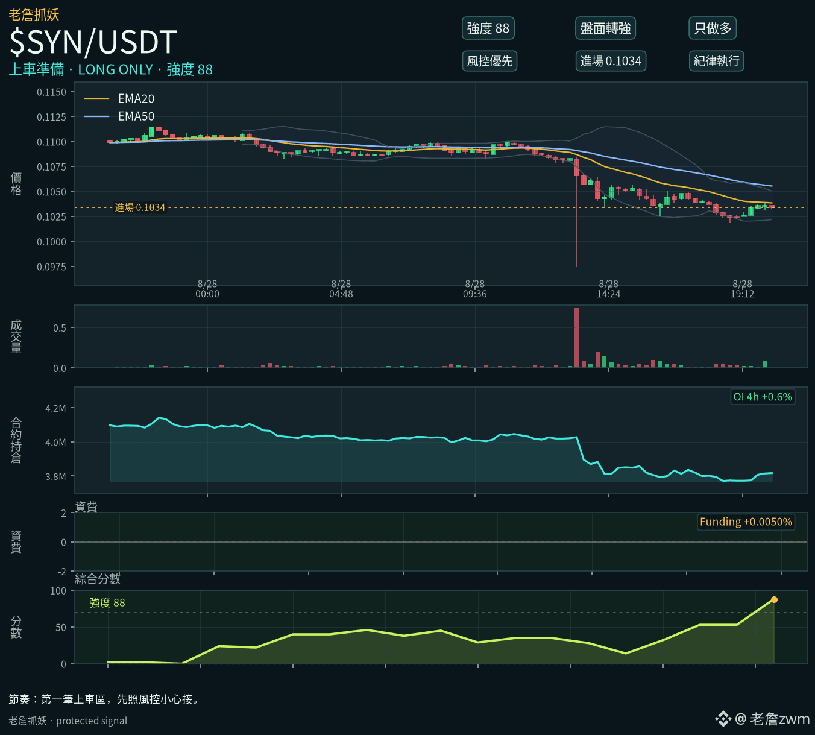Select the EMA50 legend label
815x735 pixels.
pyautogui.click(x=136, y=116)
